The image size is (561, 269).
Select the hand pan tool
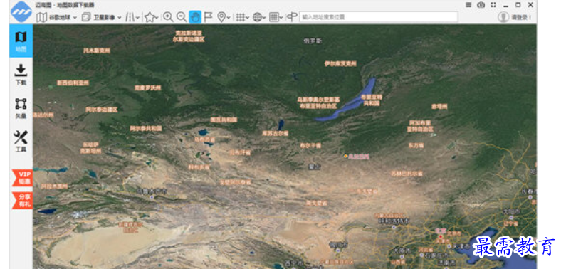(195, 17)
